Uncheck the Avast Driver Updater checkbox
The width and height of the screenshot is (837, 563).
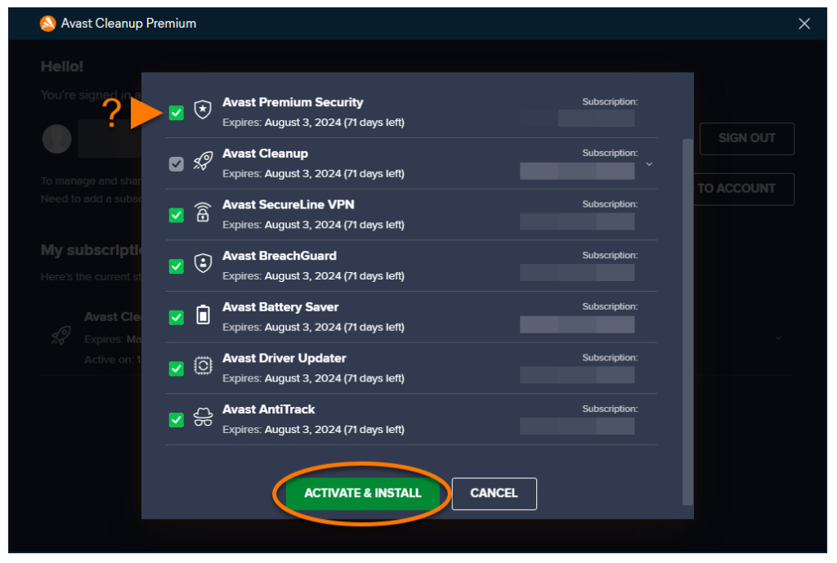click(x=177, y=369)
